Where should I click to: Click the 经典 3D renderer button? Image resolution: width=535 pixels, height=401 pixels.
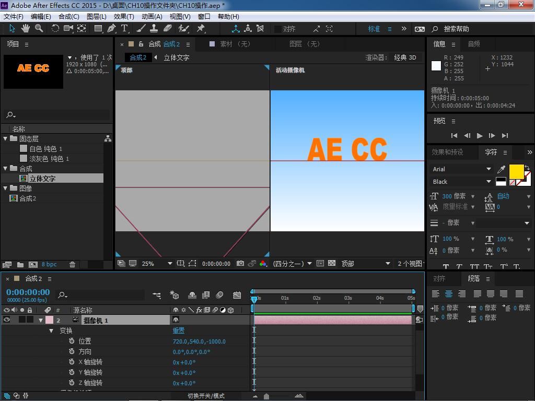coord(405,57)
